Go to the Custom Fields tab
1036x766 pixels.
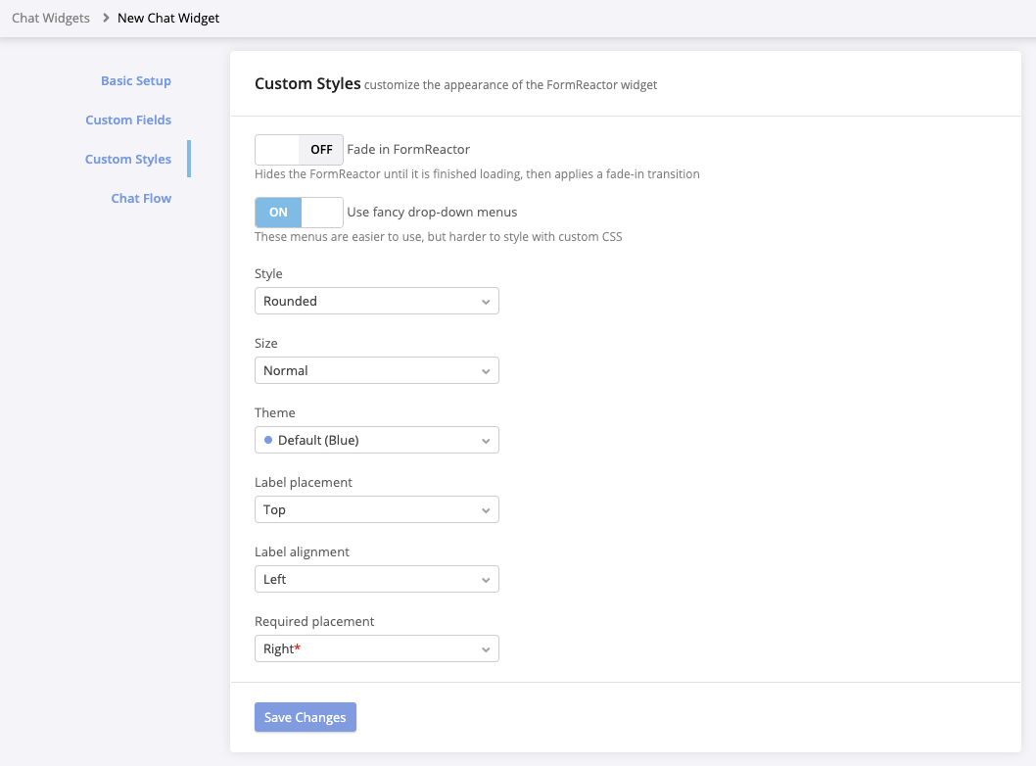pyautogui.click(x=128, y=120)
